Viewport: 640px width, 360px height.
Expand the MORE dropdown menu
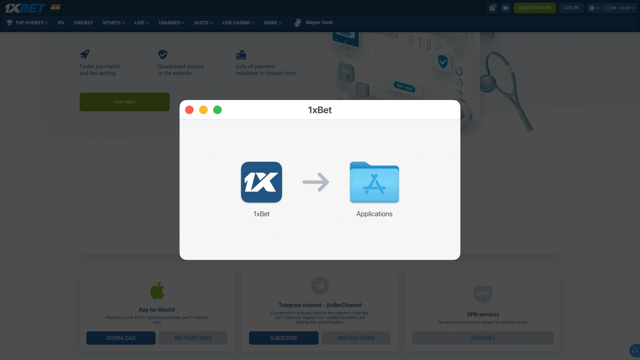[273, 23]
